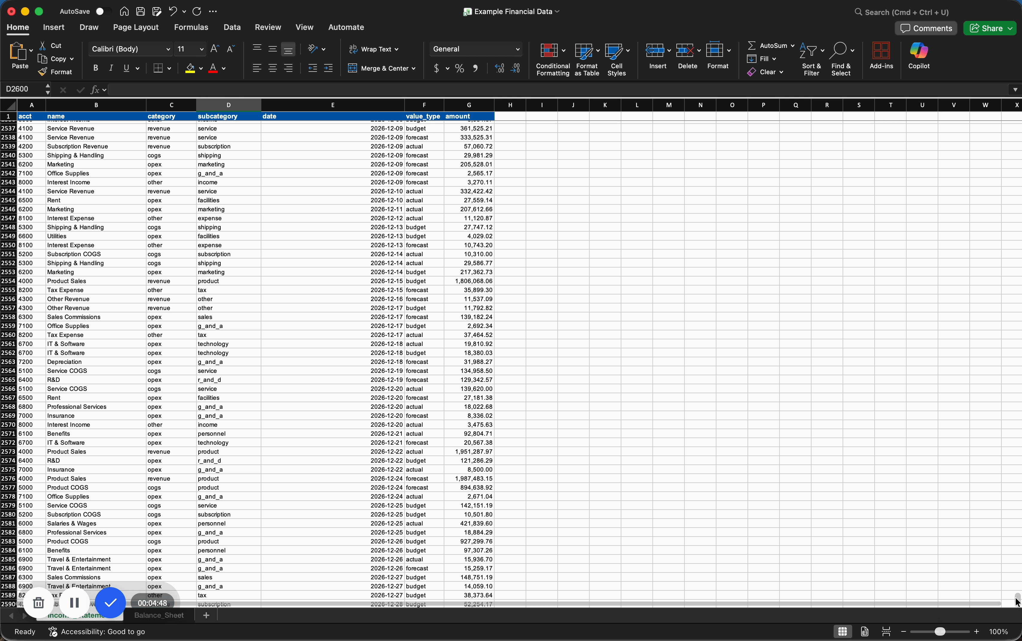Switch to the Balance_Sheet sheet tab
The height and width of the screenshot is (641, 1022).
click(x=159, y=615)
